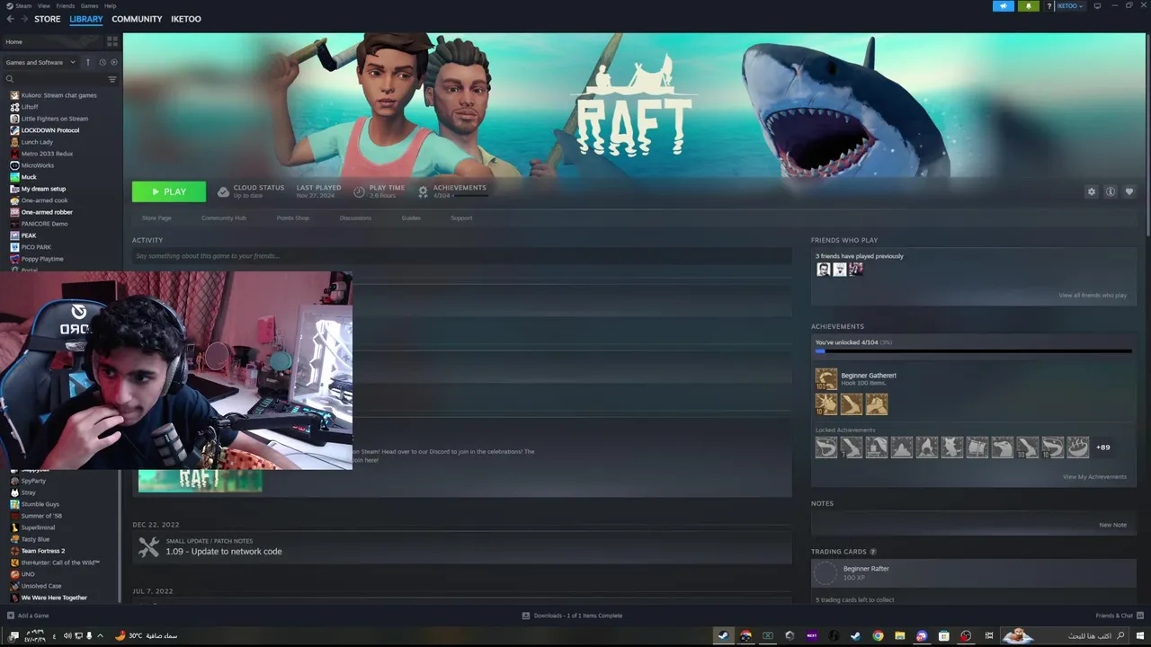Image resolution: width=1151 pixels, height=647 pixels.
Task: Open the STORE tab
Action: coord(47,19)
